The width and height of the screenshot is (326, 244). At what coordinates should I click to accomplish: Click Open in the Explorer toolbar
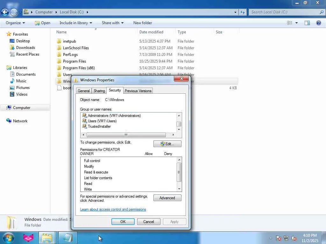point(43,23)
